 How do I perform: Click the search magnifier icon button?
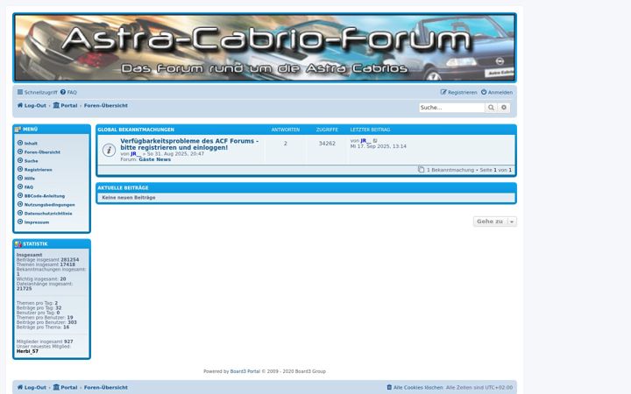coord(491,108)
